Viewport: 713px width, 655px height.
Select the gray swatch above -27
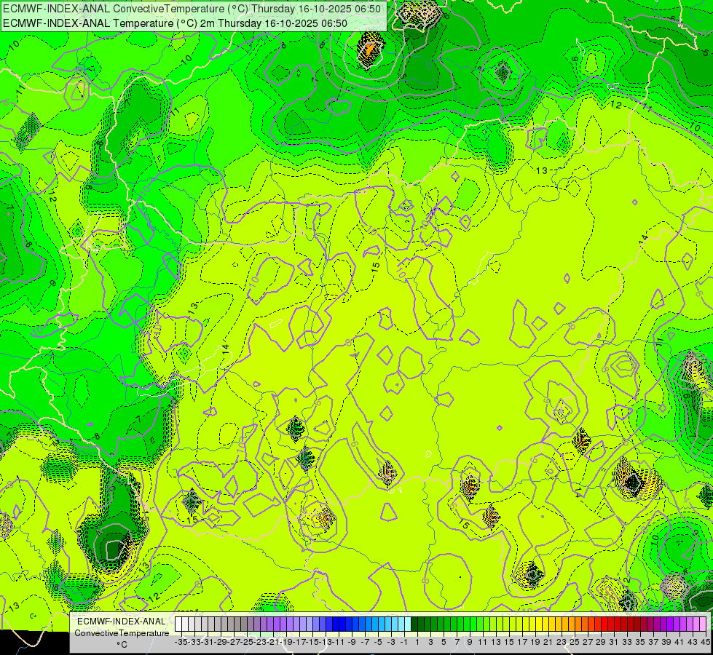click(x=231, y=624)
